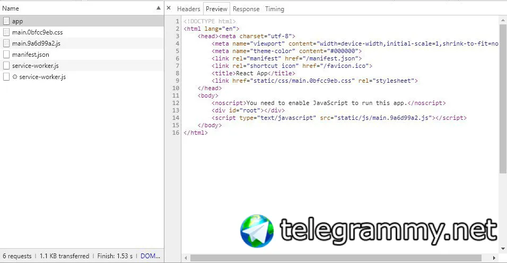The width and height of the screenshot is (507, 263).
Task: Open the Headers tab
Action: pos(188,9)
